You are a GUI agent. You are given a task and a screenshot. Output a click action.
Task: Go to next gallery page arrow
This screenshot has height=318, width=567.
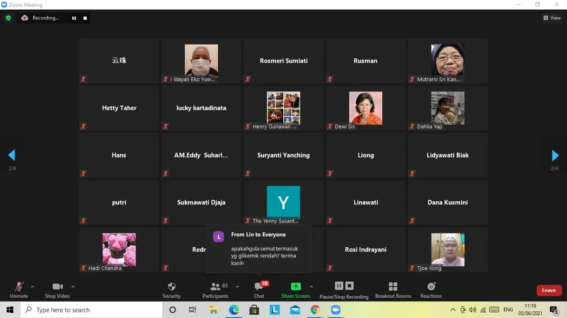tap(555, 155)
